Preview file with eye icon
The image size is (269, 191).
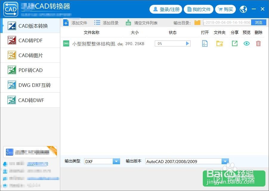point(247,43)
